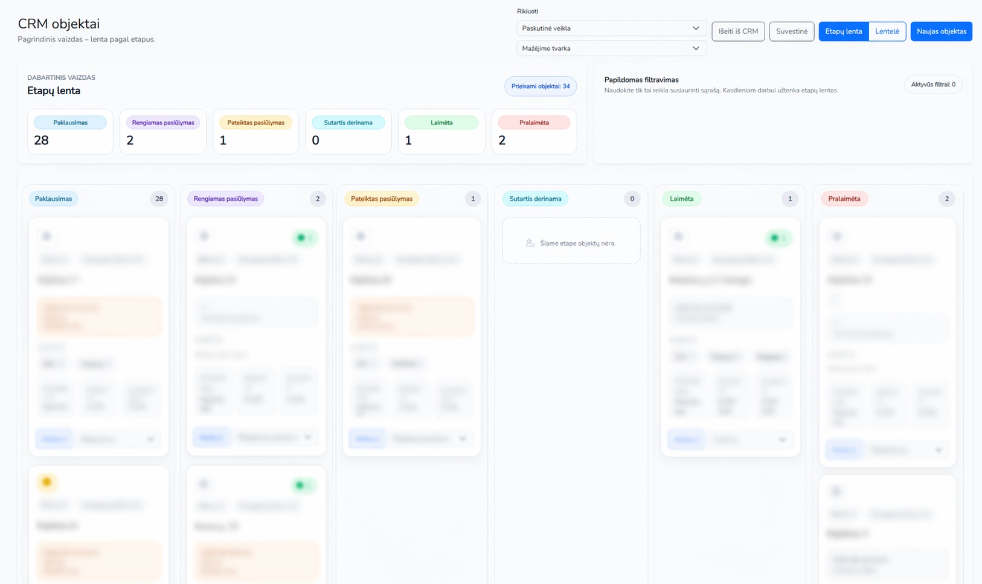
Task: Click the "Prieinami objektai: 34" badge
Action: tap(540, 86)
